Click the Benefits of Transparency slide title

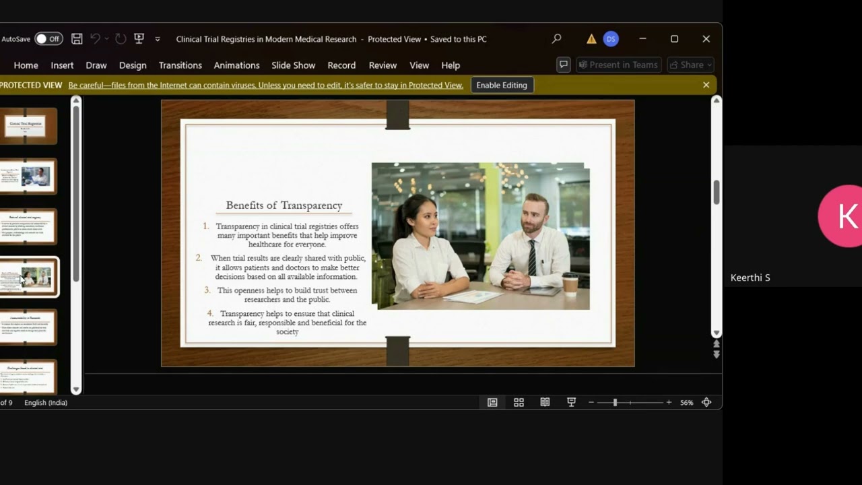284,205
